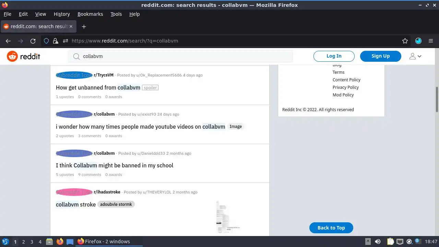Close the reddit search results tab
Image resolution: width=439 pixels, height=247 pixels.
pyautogui.click(x=71, y=26)
